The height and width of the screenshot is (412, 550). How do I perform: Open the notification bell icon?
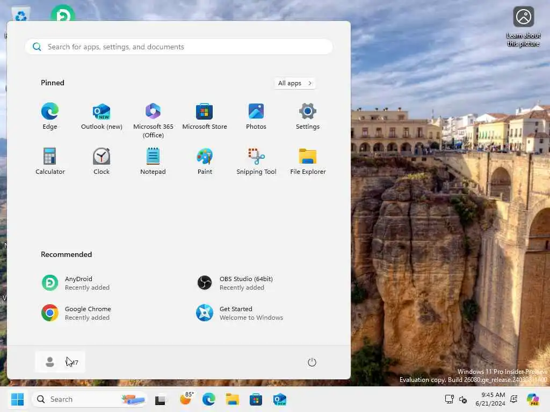514,399
